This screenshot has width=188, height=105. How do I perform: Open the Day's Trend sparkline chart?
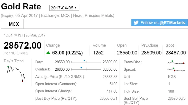pos(16,74)
